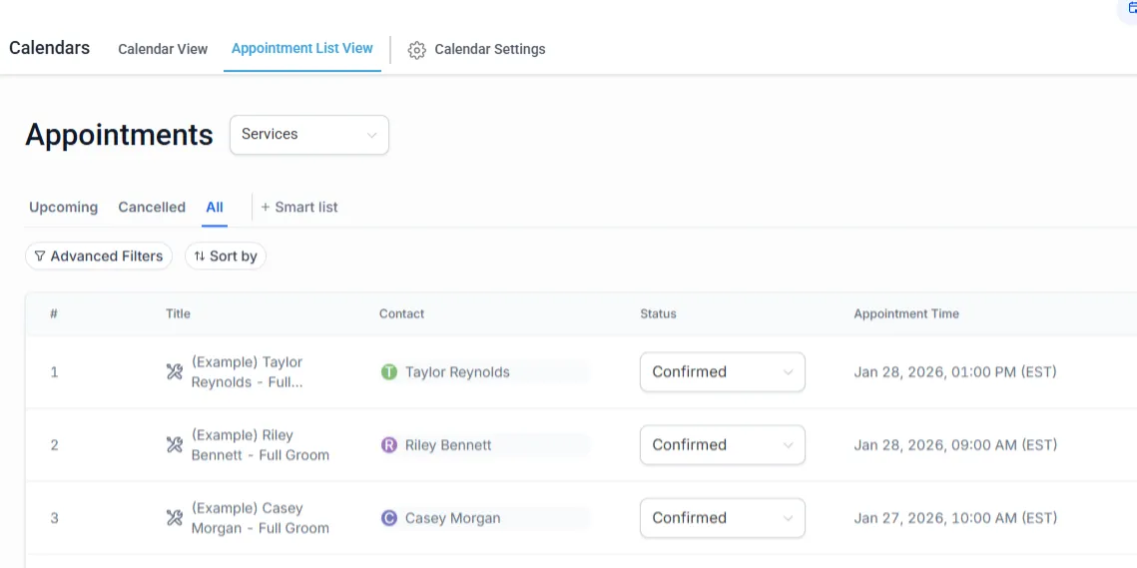
Task: Switch to Calendar View tab
Action: pos(163,49)
